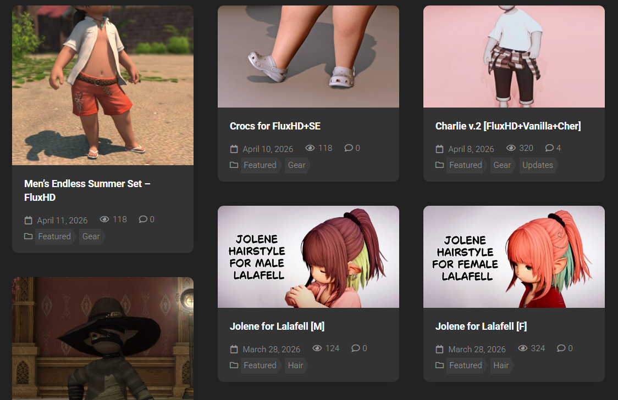Click the April 11, 2026 date
Viewport: 618px width, 400px height.
(62, 220)
